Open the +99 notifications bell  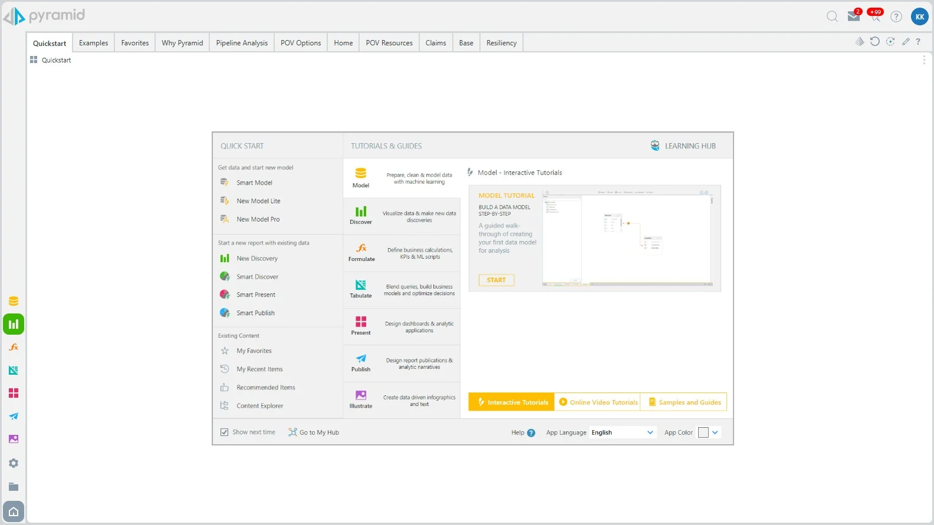(876, 15)
